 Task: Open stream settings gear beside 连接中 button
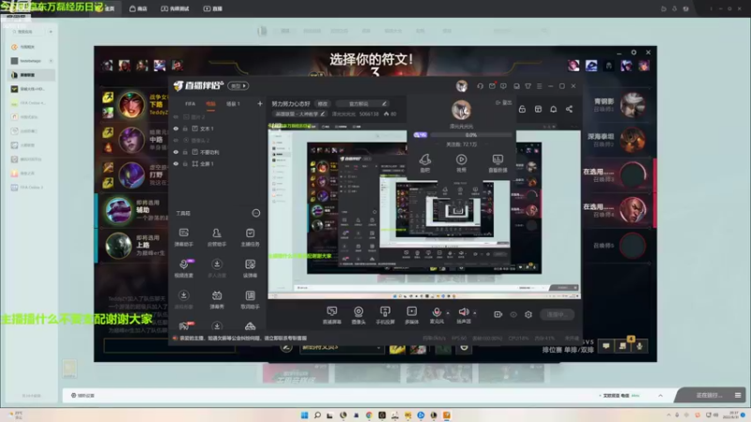coord(529,314)
